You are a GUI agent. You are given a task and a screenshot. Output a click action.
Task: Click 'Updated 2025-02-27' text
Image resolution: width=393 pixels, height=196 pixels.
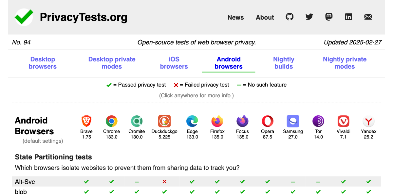tap(353, 42)
